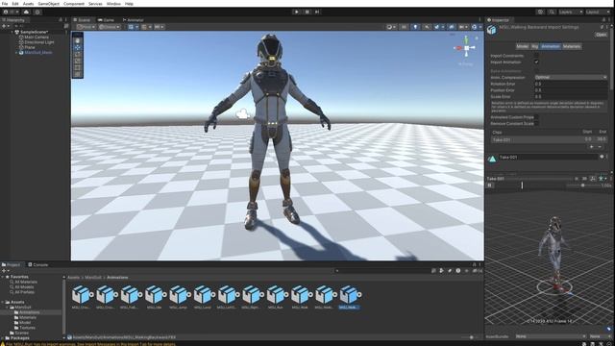Click the Open button in the Inspector
Screen dimensions: 615x346
click(x=601, y=35)
